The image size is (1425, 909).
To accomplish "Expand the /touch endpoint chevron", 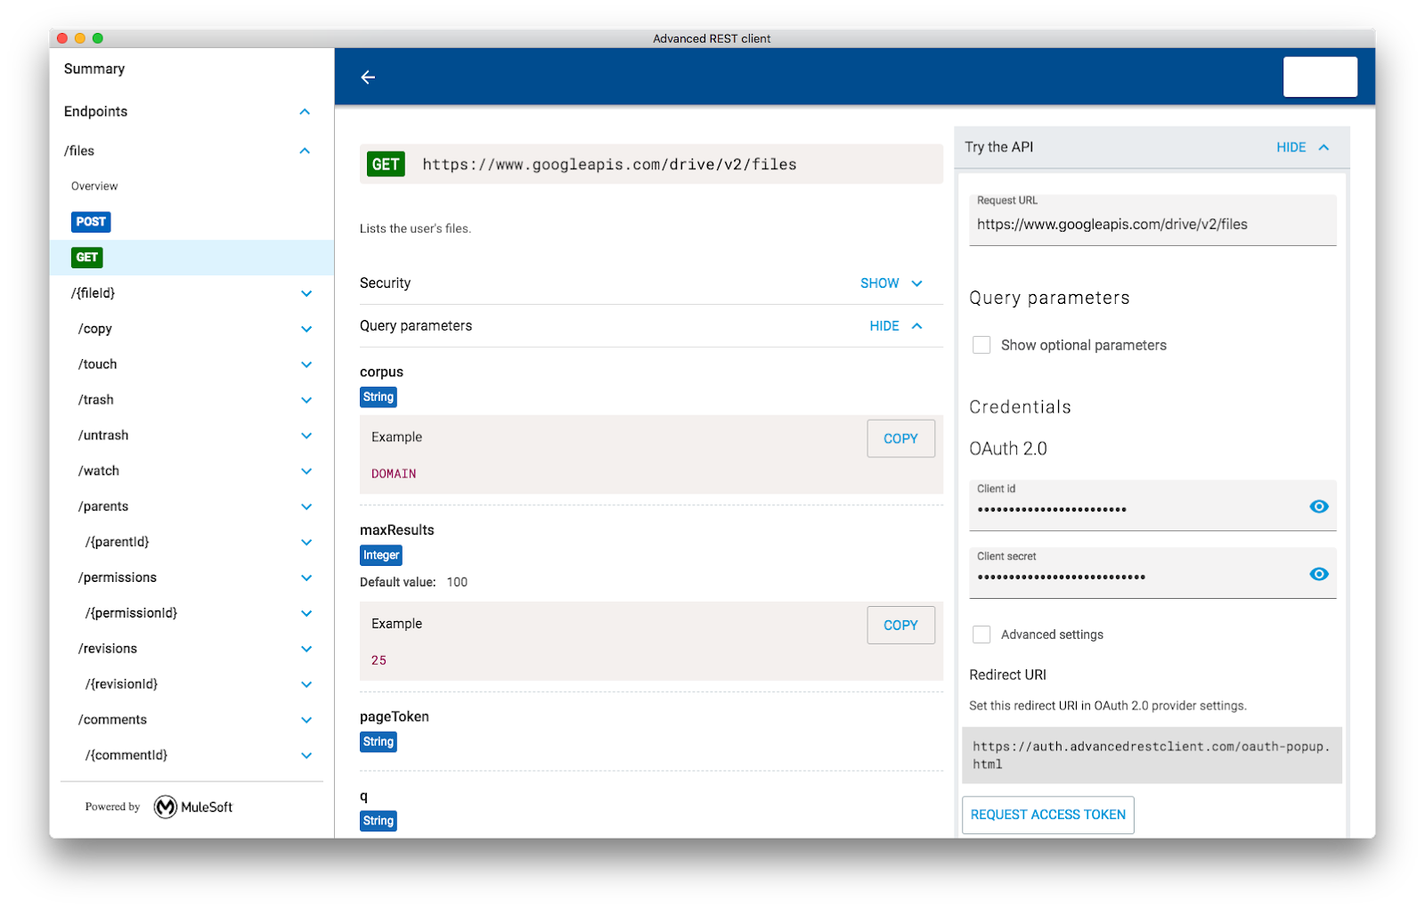I will [x=306, y=364].
